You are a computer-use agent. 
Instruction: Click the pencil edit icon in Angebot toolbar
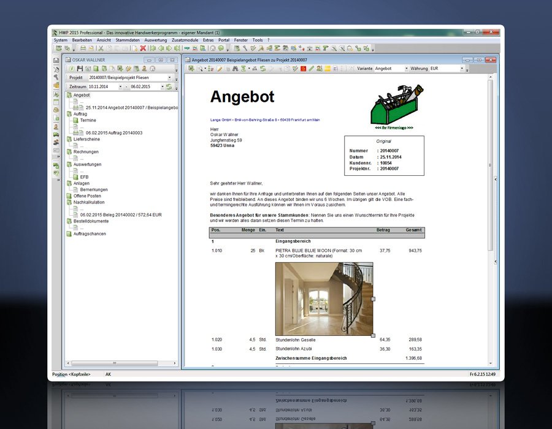pyautogui.click(x=220, y=69)
